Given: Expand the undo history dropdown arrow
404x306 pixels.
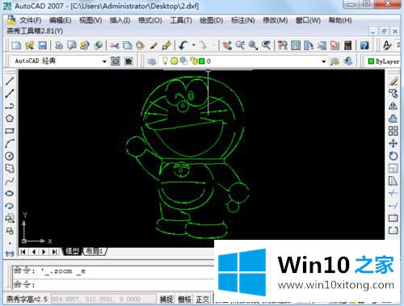Looking at the screenshot, I should pos(194,45).
